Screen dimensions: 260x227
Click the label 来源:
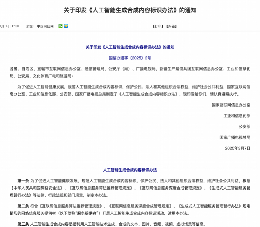[x=30, y=26]
